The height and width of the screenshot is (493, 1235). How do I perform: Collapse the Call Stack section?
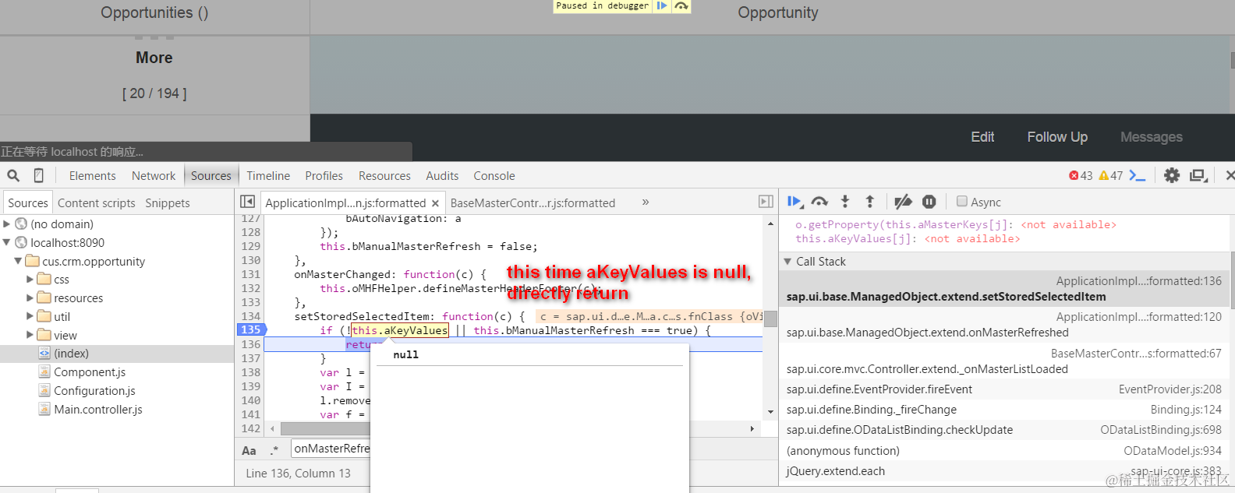tap(787, 262)
